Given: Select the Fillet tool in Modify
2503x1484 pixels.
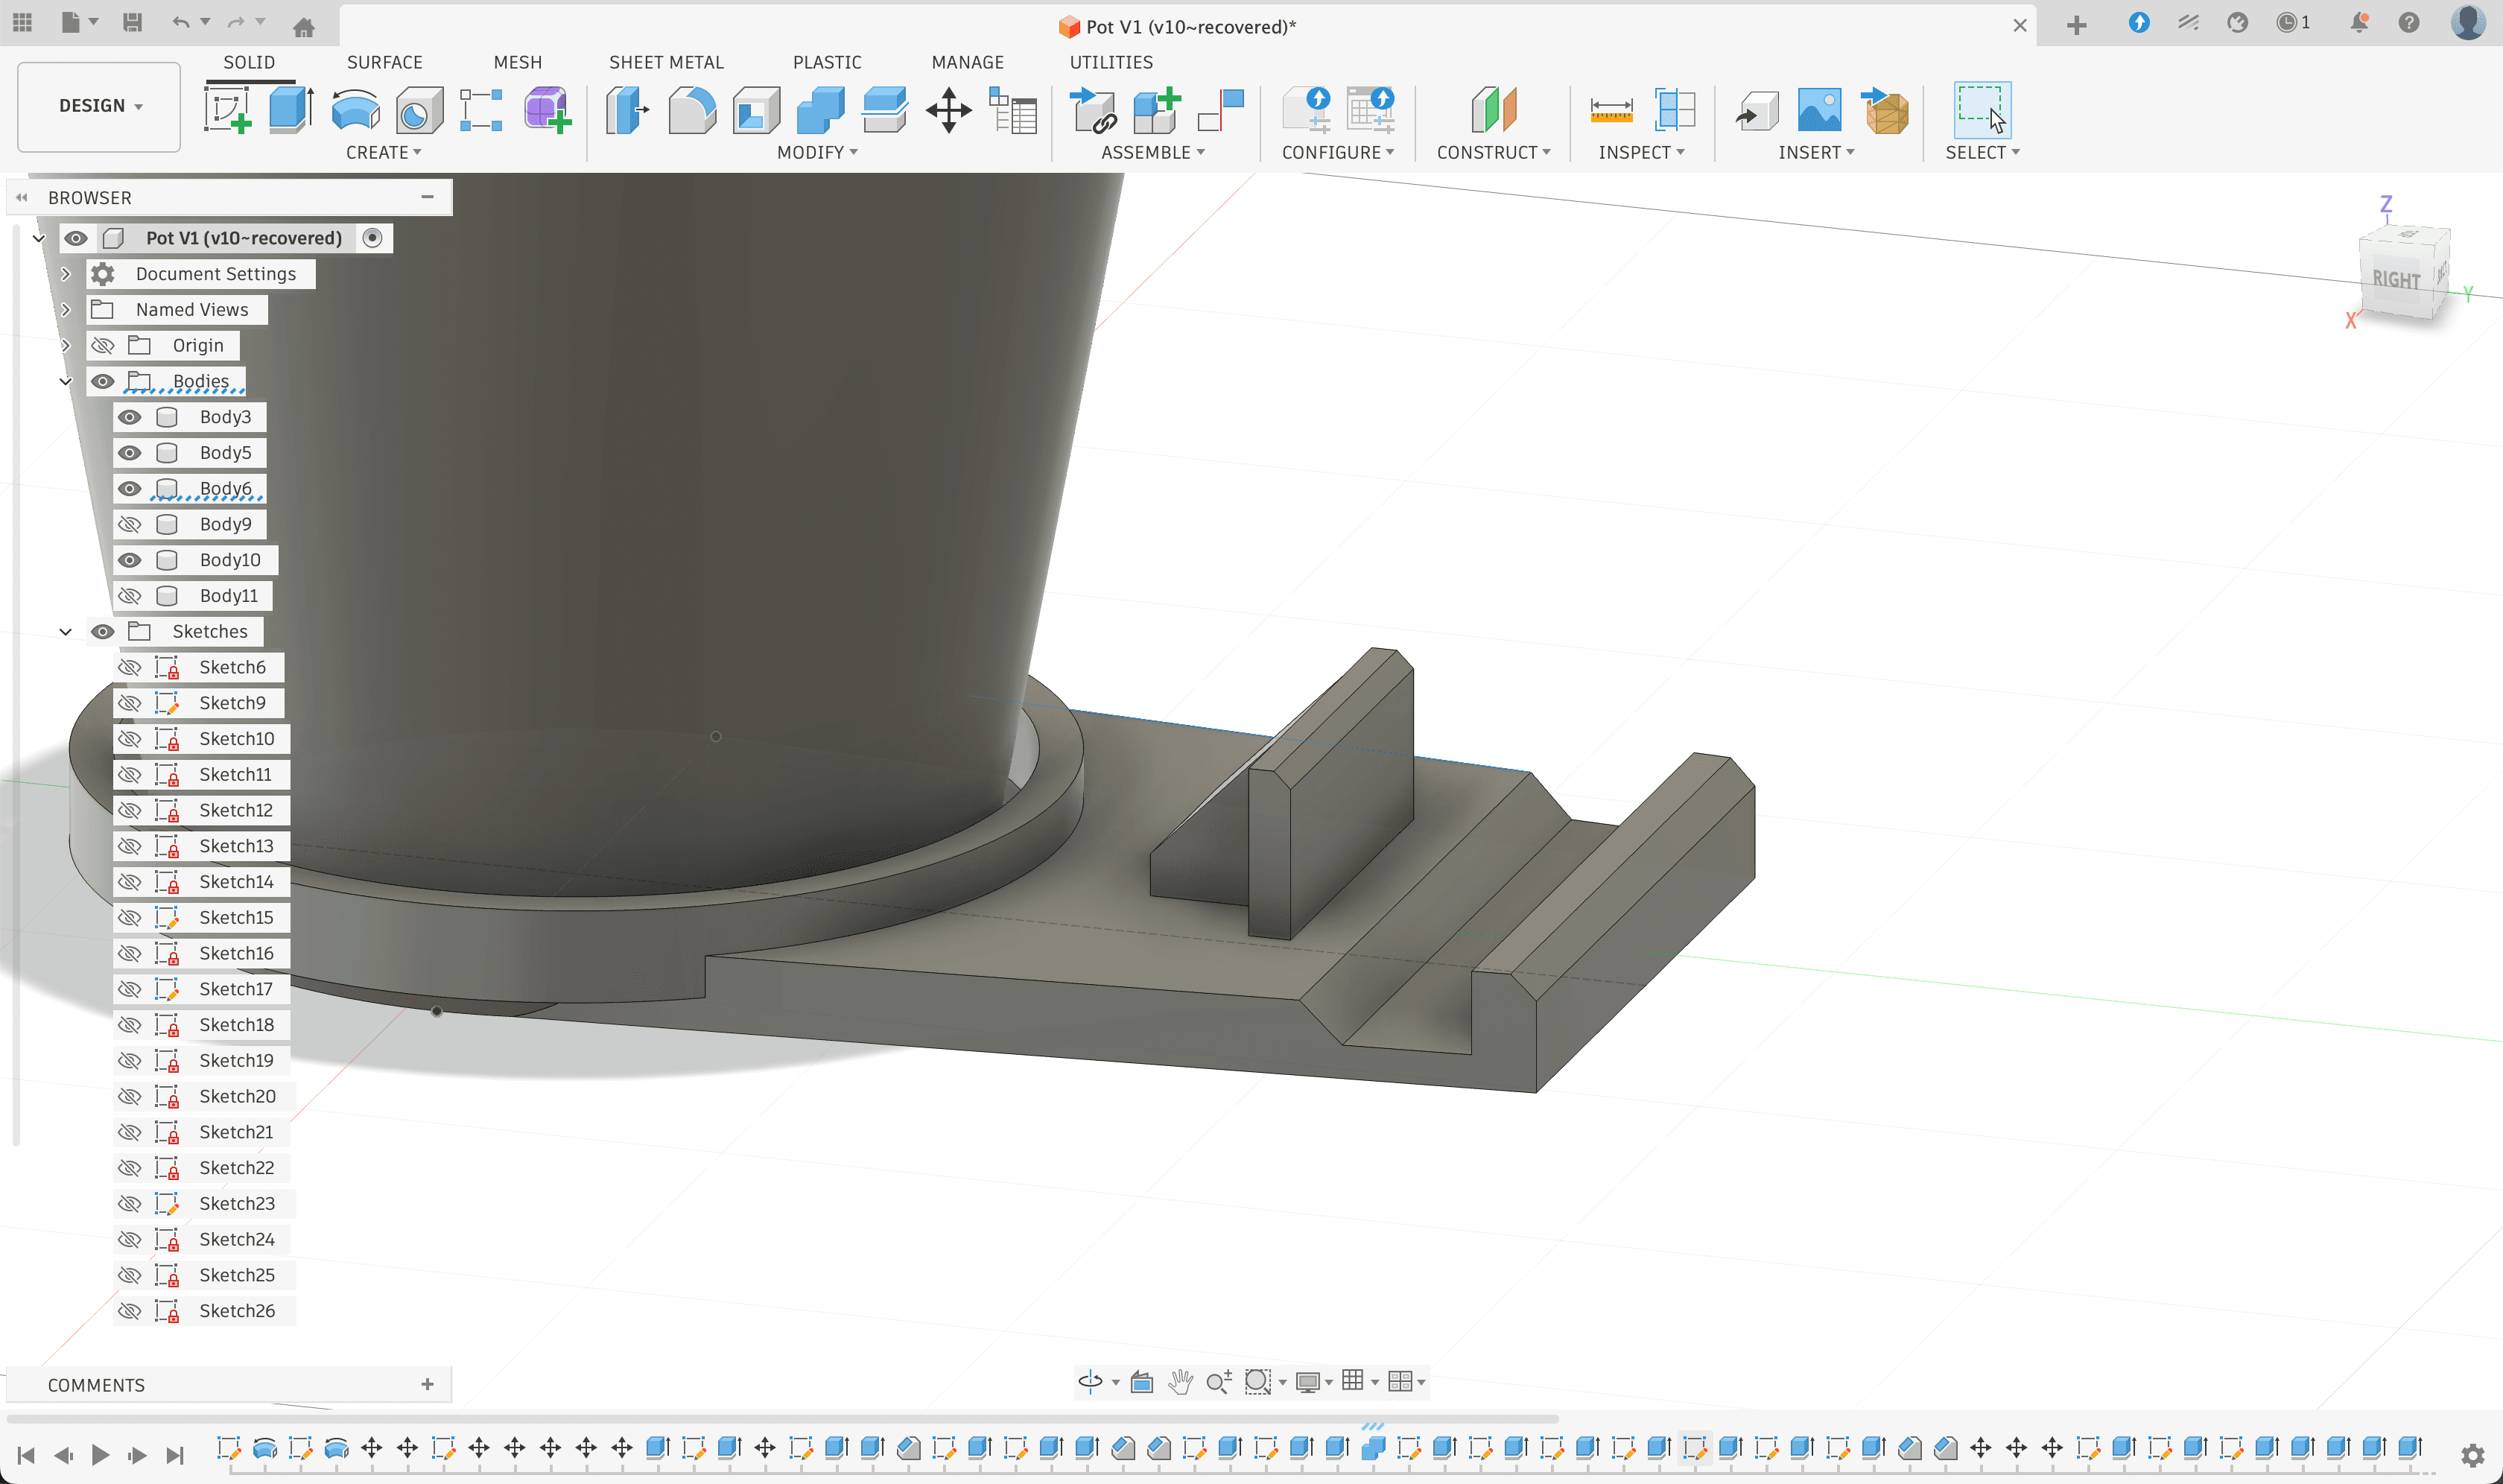Looking at the screenshot, I should click(691, 109).
